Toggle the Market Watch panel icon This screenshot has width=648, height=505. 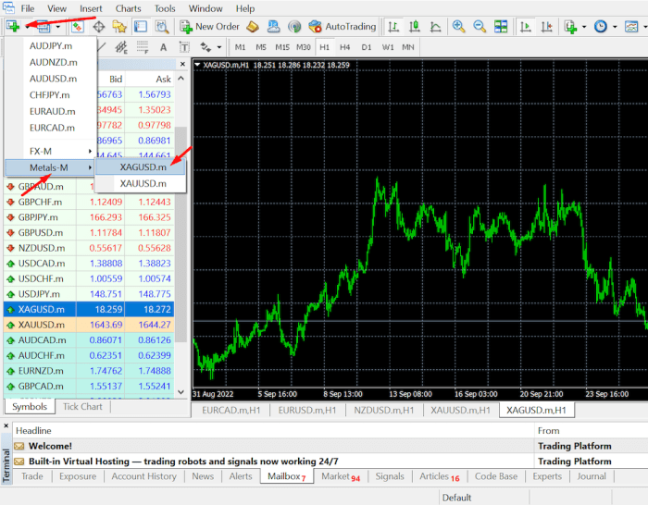(77, 27)
